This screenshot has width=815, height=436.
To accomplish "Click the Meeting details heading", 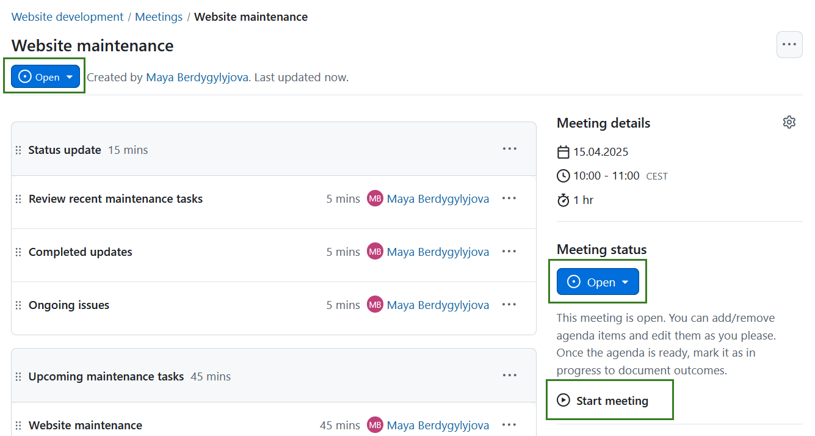I will click(603, 123).
